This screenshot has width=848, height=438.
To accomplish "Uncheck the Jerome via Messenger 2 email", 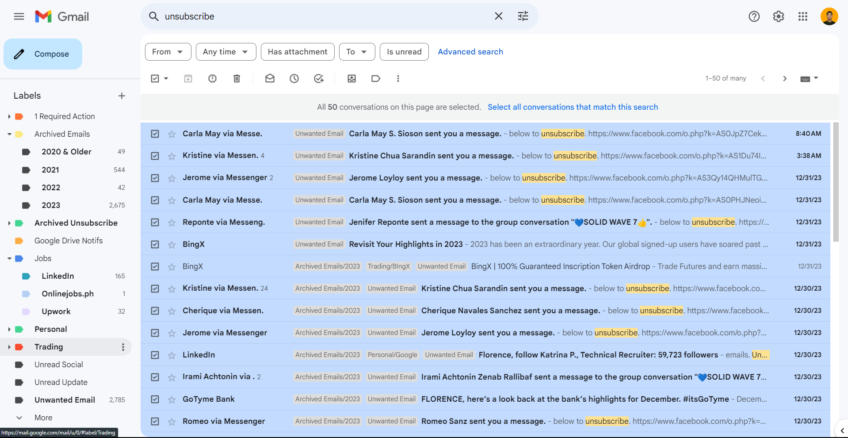I will pos(155,178).
